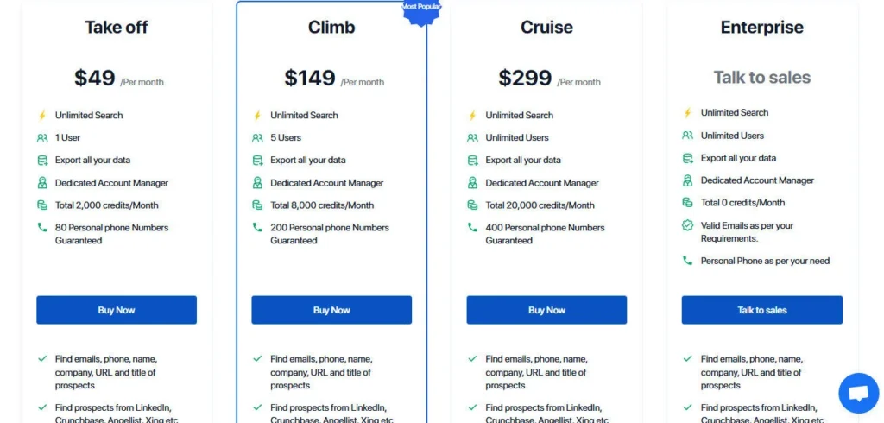Click the Cruise plan title
The height and width of the screenshot is (423, 884).
click(546, 28)
